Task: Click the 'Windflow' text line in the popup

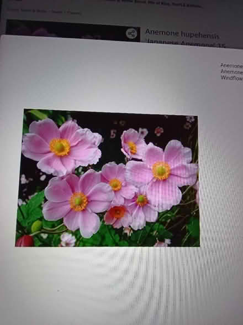Action: coord(231,78)
